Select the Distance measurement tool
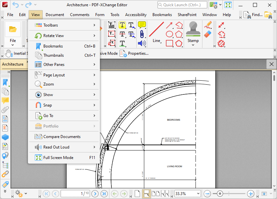This screenshot has height=199, width=277. 221,25
